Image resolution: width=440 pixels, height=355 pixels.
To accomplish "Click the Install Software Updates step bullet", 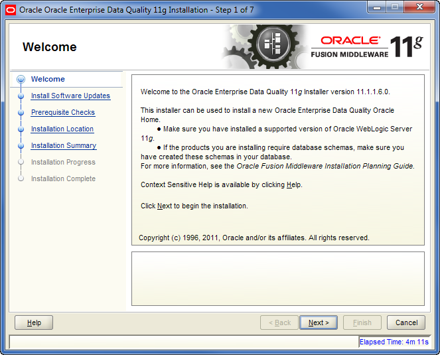I will 21,96.
